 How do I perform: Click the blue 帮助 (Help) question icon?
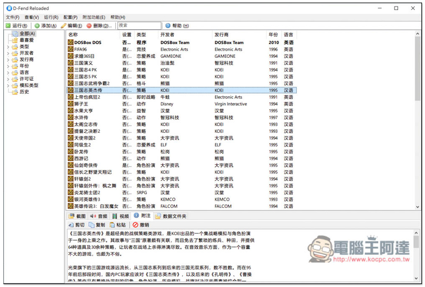(168, 26)
